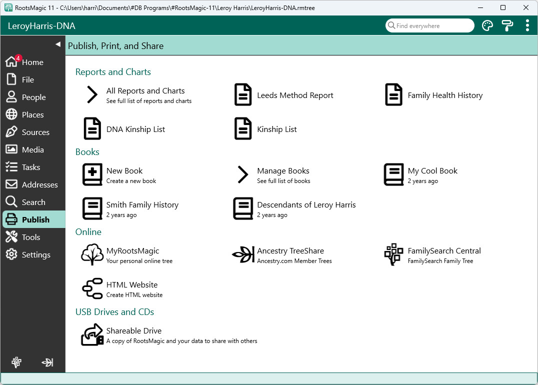
Task: Click the Places globe icon
Action: tap(11, 114)
